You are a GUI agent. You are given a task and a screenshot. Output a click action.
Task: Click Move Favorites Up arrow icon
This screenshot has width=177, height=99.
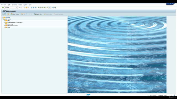pyautogui.click(x=32, y=14)
